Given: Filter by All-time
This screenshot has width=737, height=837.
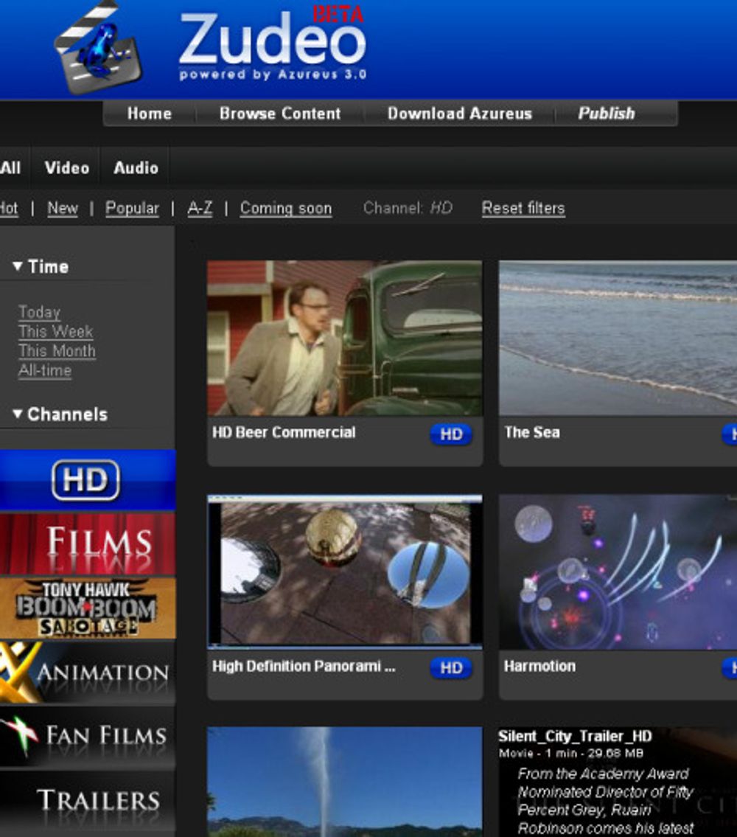Looking at the screenshot, I should point(45,370).
